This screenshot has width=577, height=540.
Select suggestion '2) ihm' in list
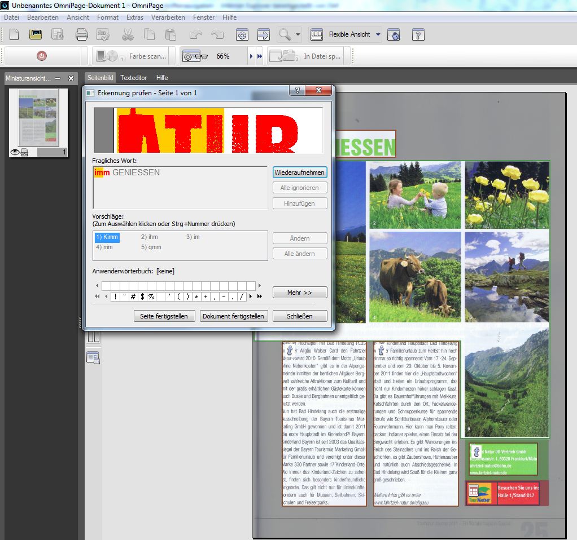[x=150, y=237]
